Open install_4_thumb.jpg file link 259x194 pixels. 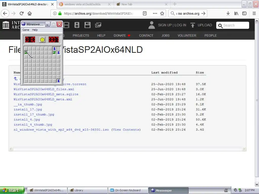pos(33,125)
